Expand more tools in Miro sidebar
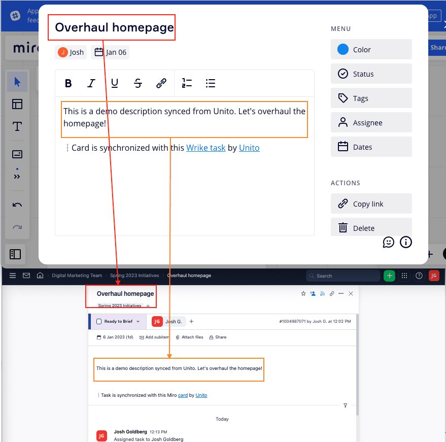Image resolution: width=446 pixels, height=442 pixels. click(17, 177)
